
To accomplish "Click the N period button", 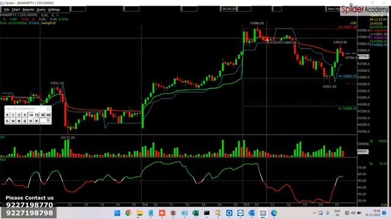I will [37, 120].
